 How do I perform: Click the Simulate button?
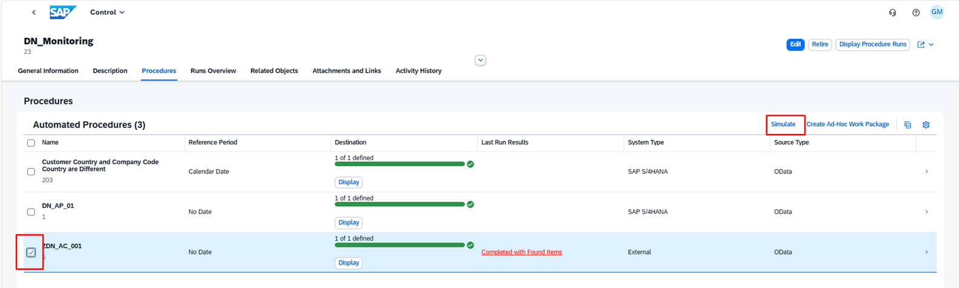(x=783, y=124)
